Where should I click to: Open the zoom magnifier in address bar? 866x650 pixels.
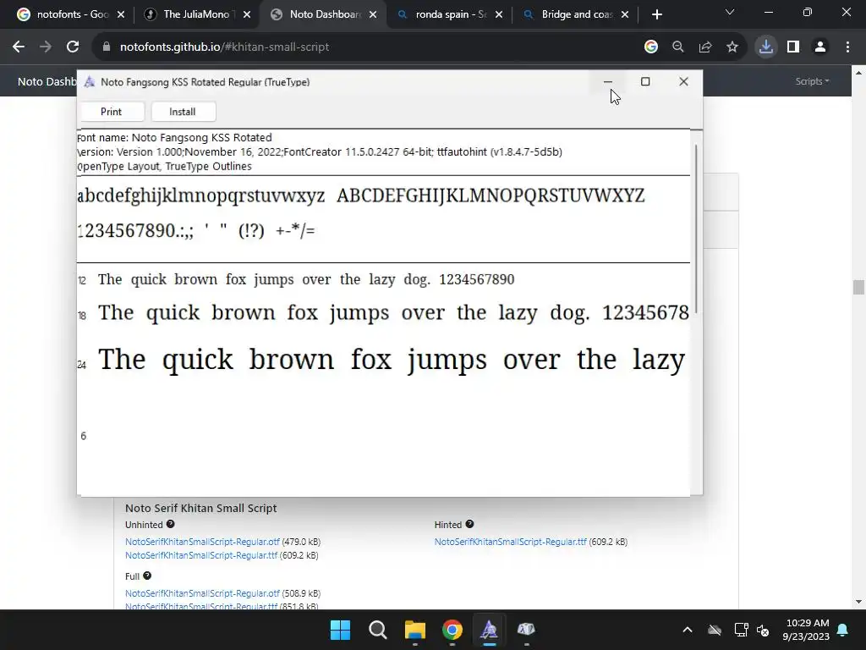[677, 47]
